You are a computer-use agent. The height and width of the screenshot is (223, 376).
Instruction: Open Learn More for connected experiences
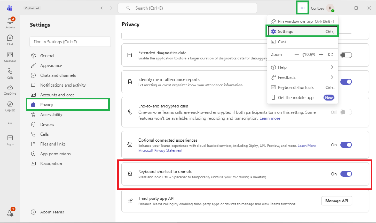pyautogui.click(x=307, y=146)
